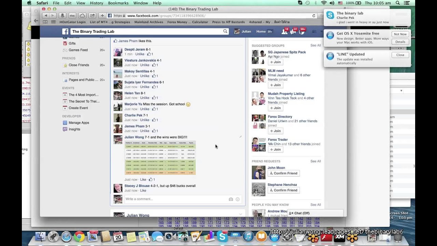
Task: Like Julian Wong's 7-1 comment
Action: (x=143, y=179)
